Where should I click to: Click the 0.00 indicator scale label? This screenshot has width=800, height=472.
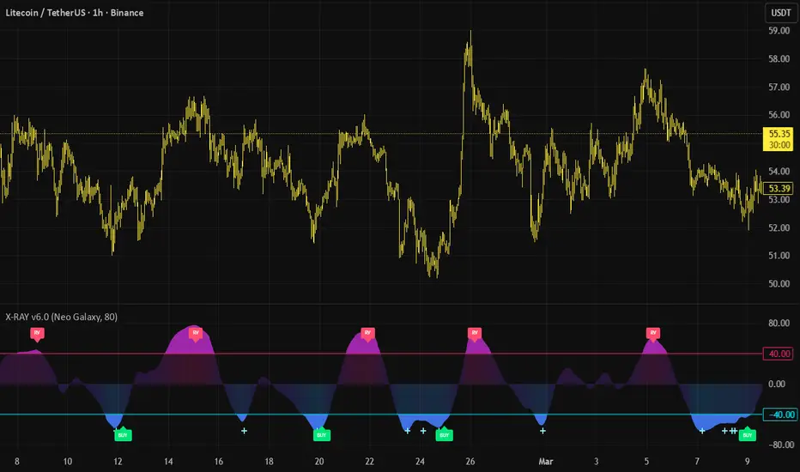(777, 384)
